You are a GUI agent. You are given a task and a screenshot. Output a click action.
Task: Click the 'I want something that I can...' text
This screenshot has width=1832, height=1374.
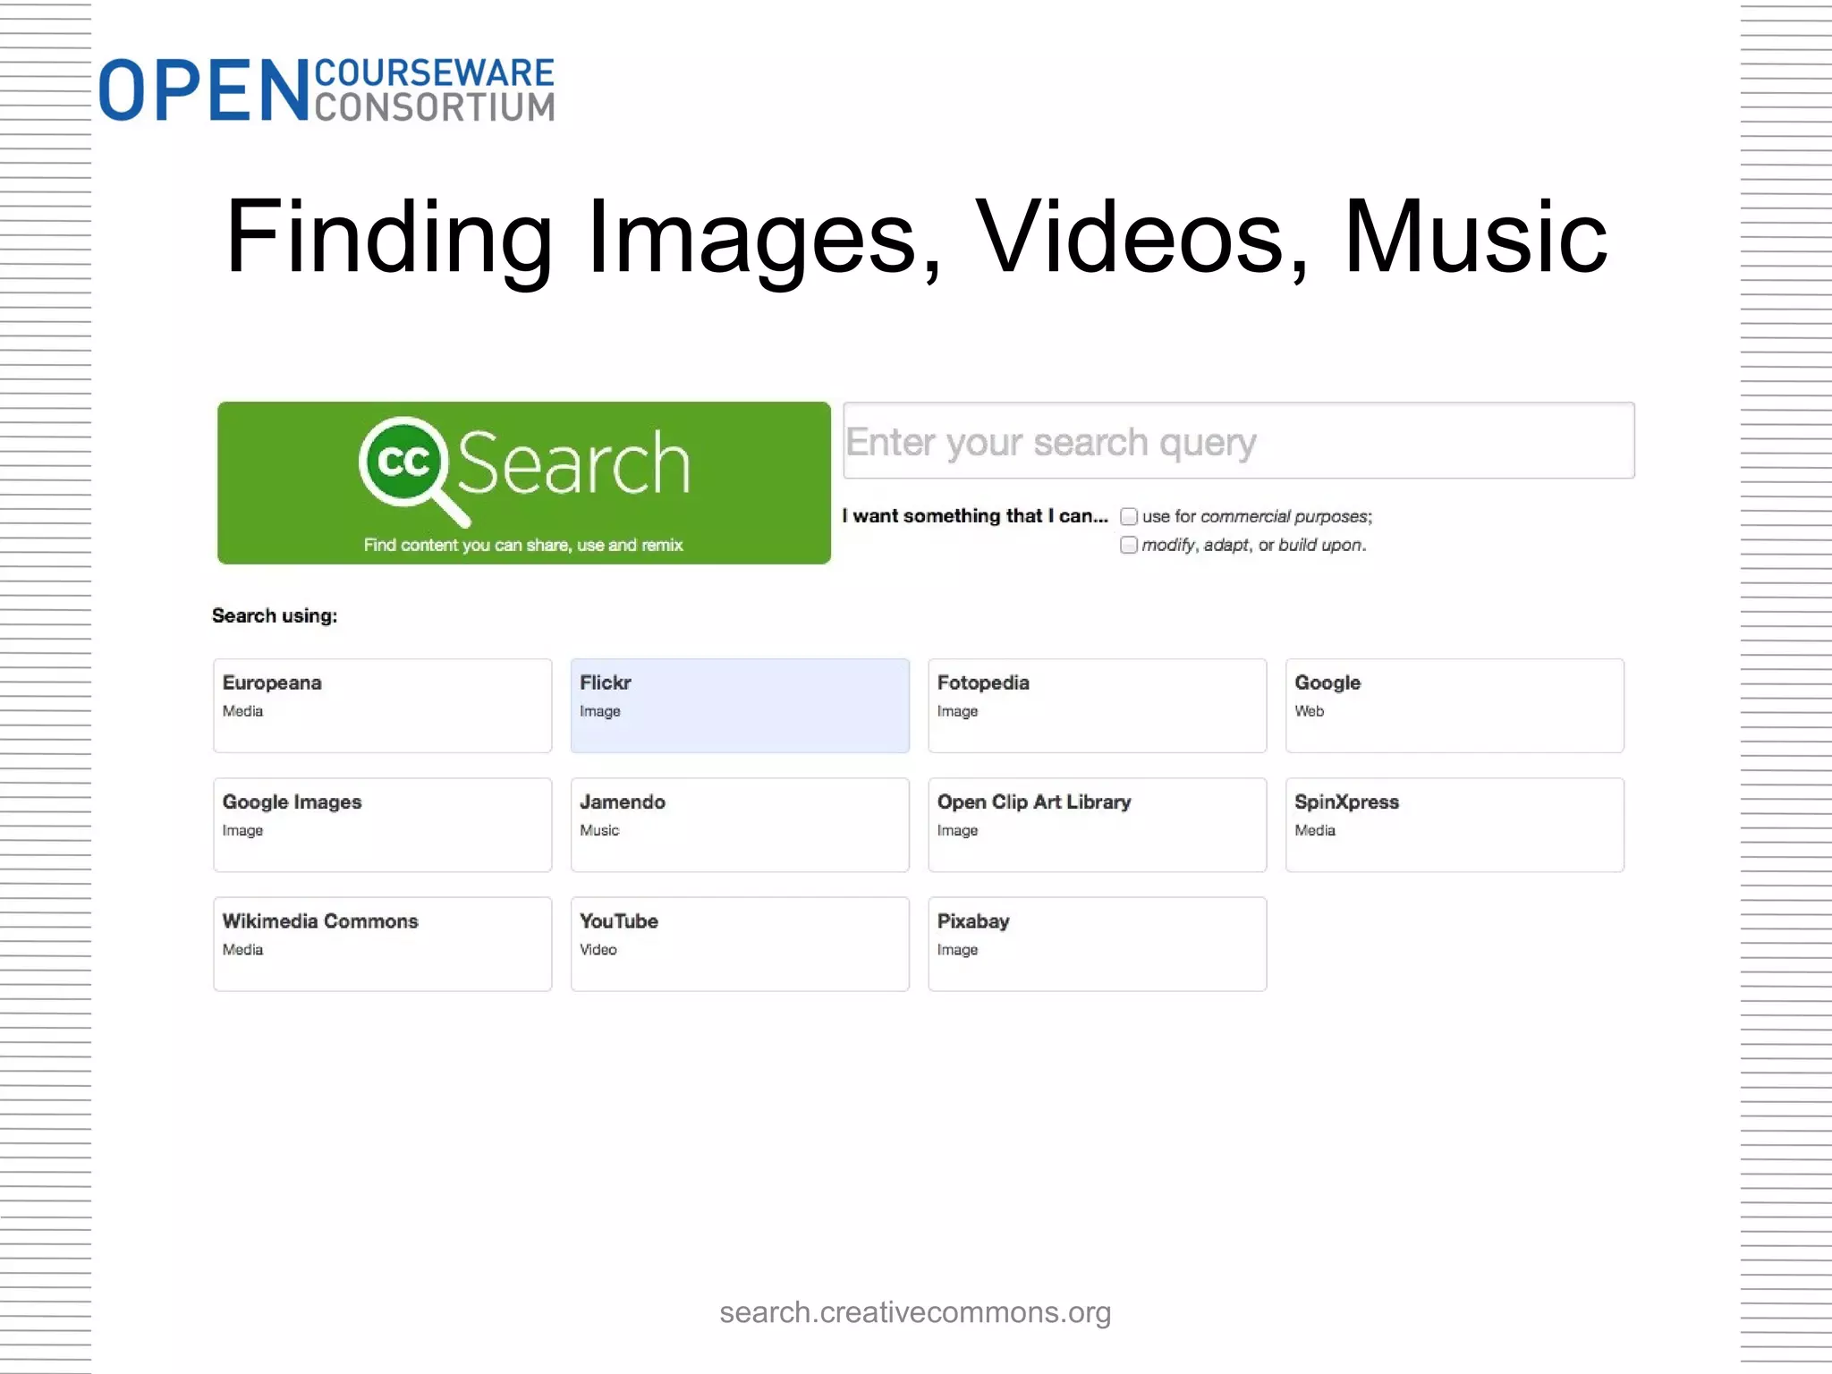975,516
